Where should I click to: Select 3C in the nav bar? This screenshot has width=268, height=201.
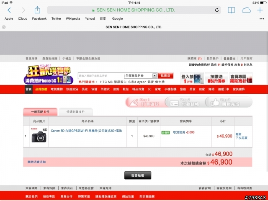[x=149, y=89]
